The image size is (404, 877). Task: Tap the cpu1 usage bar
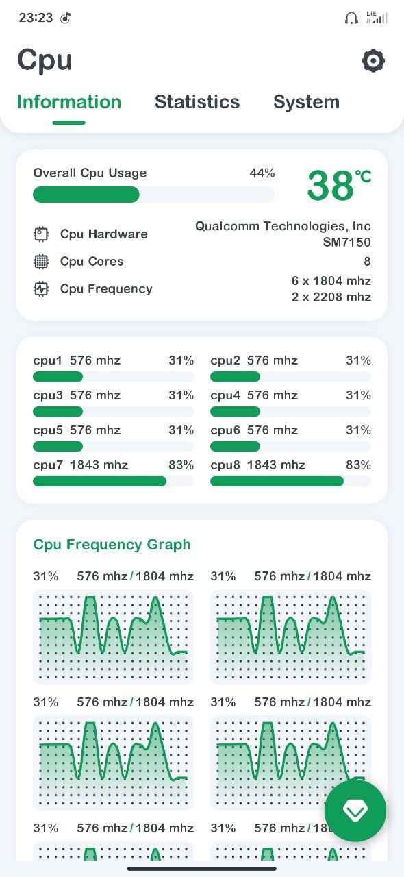[x=114, y=377]
